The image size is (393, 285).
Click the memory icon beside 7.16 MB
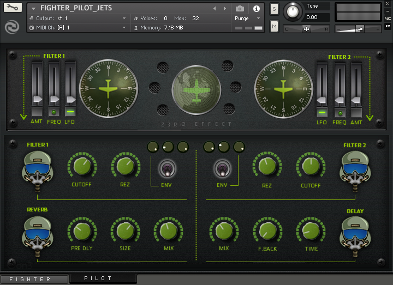click(x=135, y=28)
